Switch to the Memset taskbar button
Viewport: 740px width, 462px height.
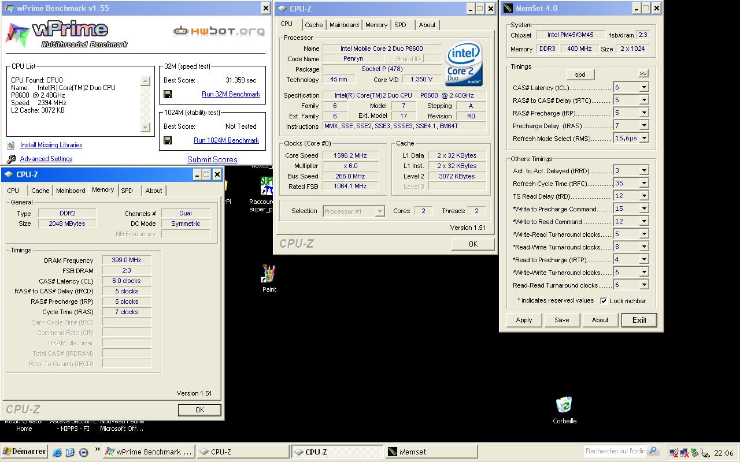point(431,452)
